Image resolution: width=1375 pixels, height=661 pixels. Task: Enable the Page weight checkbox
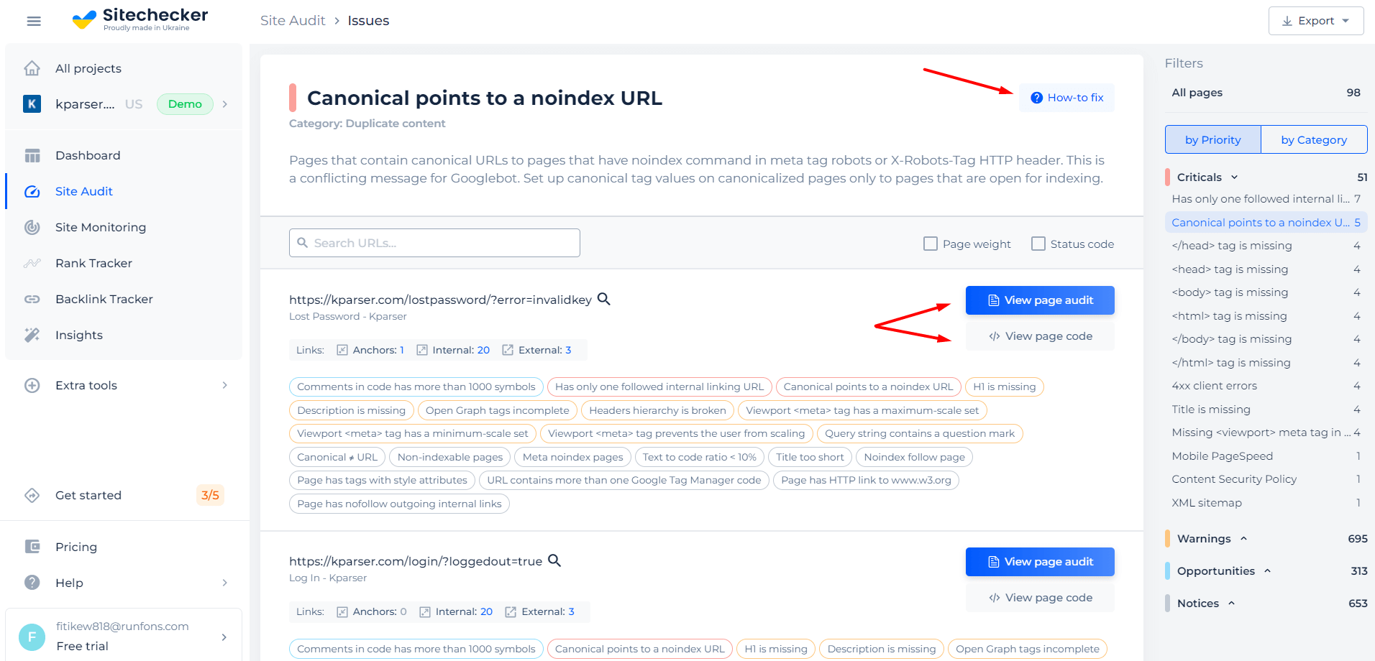point(931,244)
